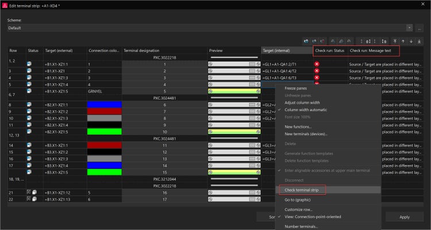Screen dimensions: 431x230
Task: Click the status icon in row 21
Action: pos(32,192)
